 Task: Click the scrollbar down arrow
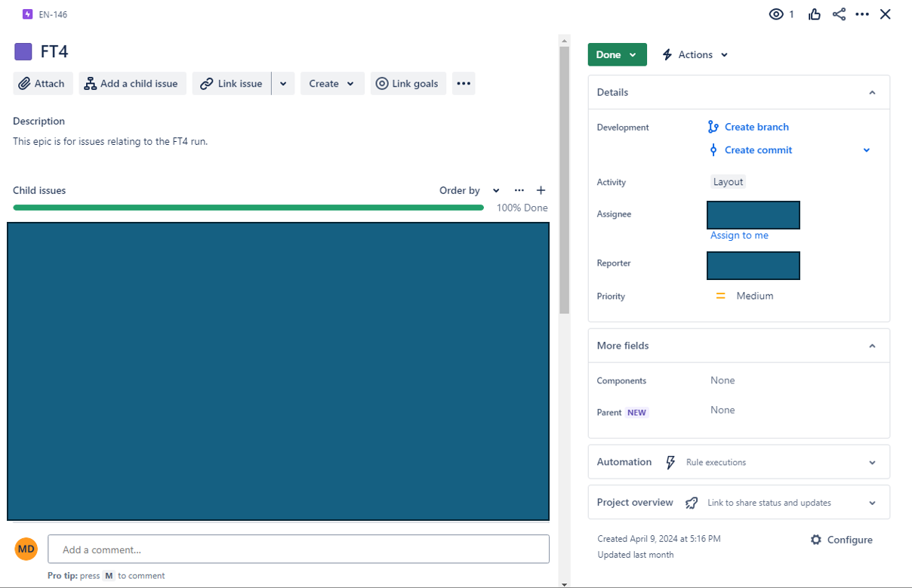(564, 583)
